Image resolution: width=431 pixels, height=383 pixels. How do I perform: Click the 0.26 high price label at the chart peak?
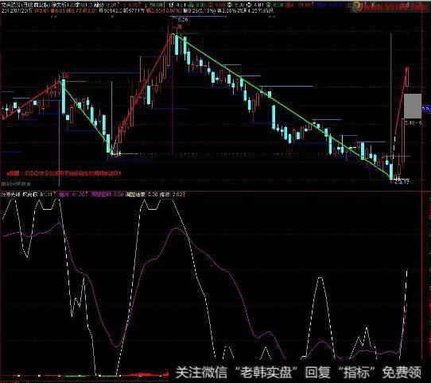pyautogui.click(x=183, y=20)
